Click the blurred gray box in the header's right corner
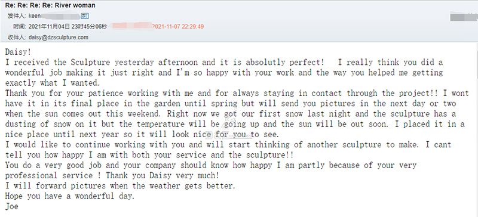The width and height of the screenshot is (478, 217). (x=464, y=17)
